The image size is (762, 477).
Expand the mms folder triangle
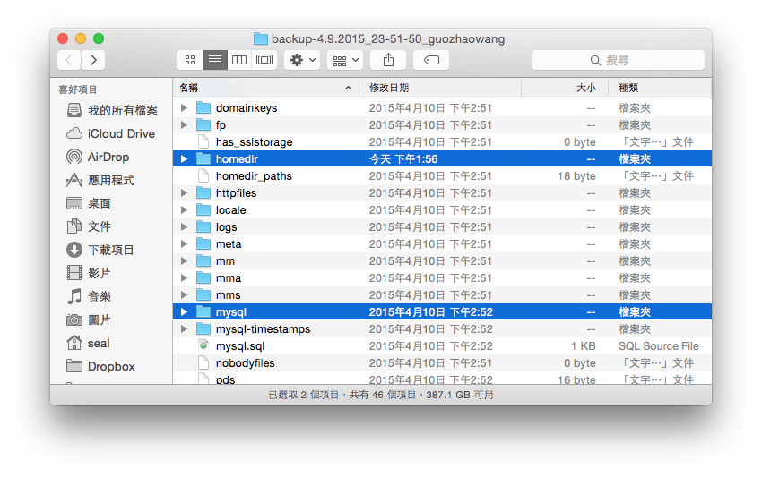pos(184,294)
